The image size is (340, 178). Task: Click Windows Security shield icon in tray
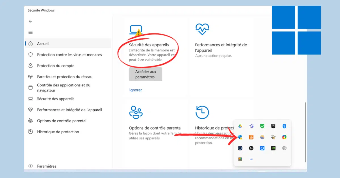point(240,137)
